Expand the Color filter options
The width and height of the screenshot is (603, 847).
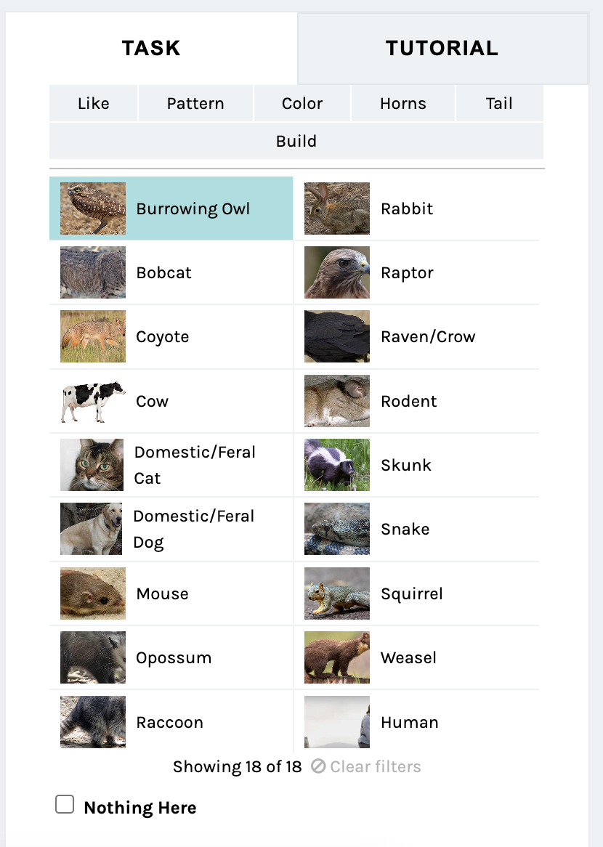click(302, 103)
